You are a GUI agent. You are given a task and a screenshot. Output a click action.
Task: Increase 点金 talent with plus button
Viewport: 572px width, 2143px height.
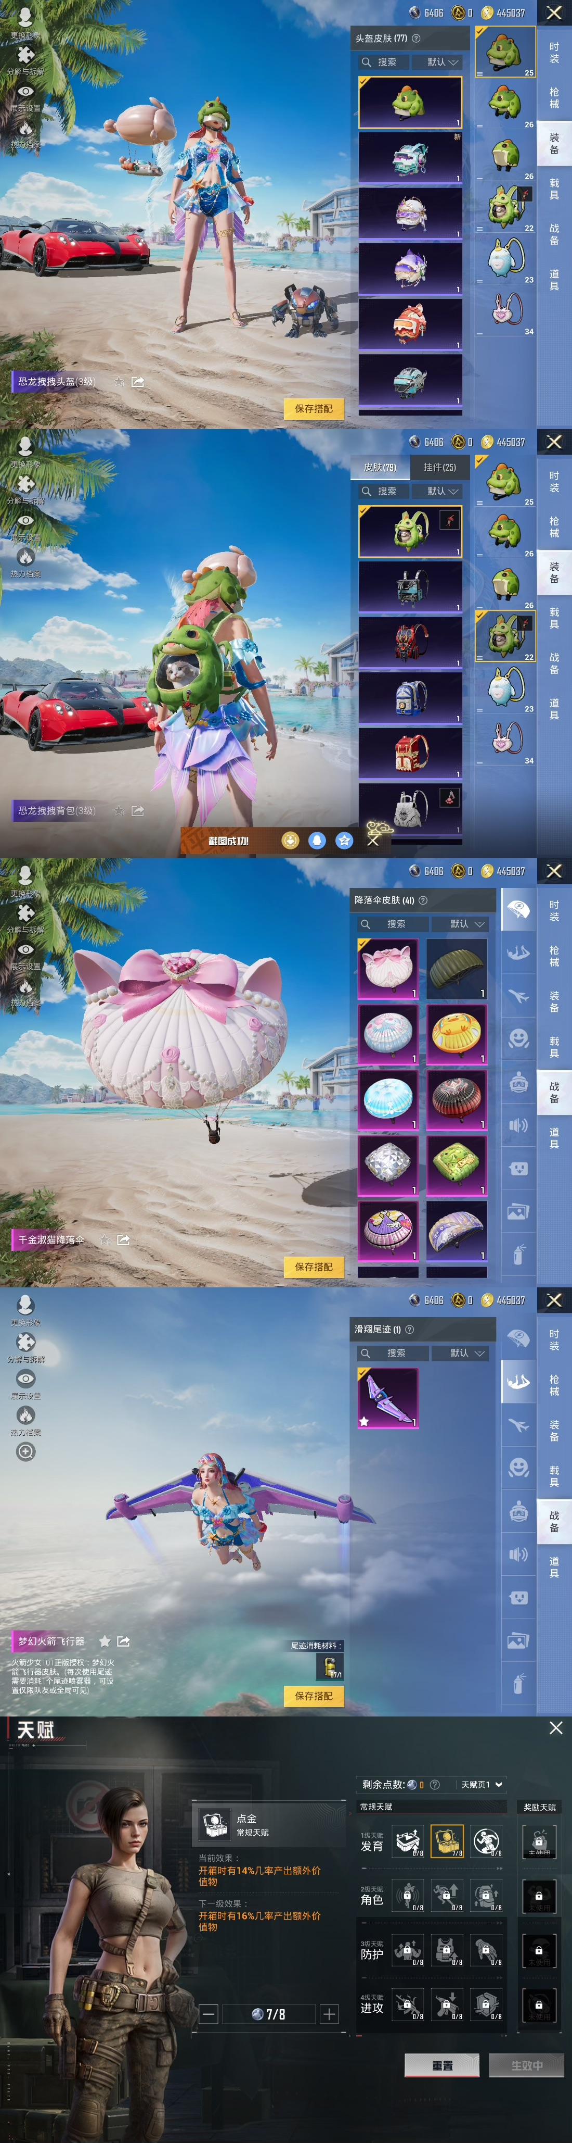[330, 2014]
